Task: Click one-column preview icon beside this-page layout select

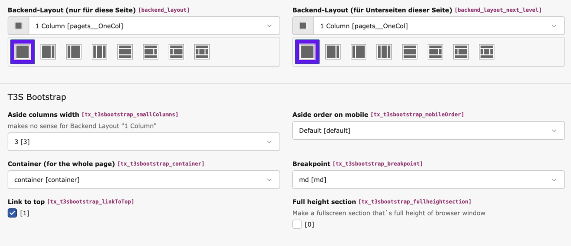Action: (19, 26)
